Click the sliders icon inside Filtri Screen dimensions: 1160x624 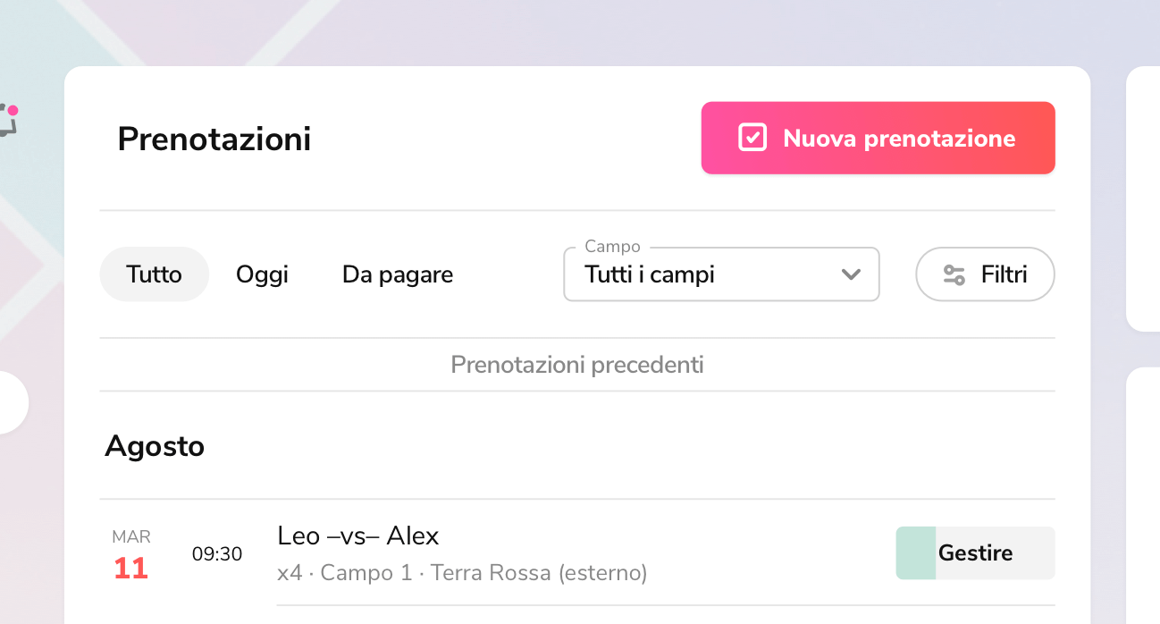click(954, 274)
